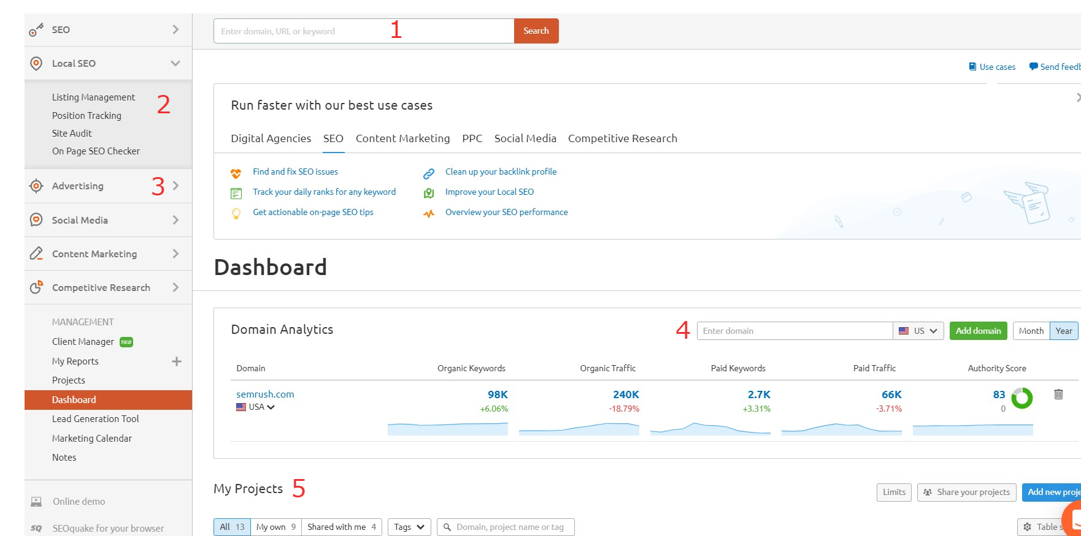Viewport: 1081px width, 536px height.
Task: Delete semrush.com row with trash icon
Action: pyautogui.click(x=1058, y=394)
